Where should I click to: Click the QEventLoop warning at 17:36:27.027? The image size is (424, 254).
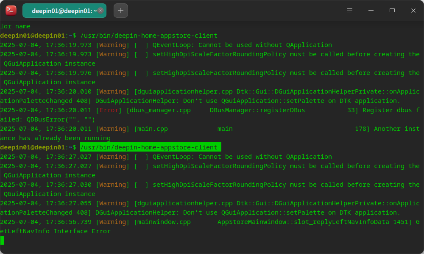242,157
